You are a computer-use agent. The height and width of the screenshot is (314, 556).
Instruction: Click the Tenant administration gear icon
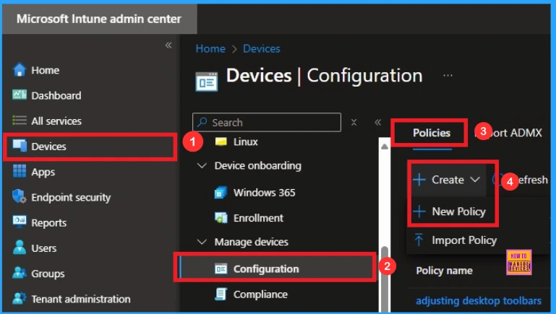pyautogui.click(x=19, y=298)
